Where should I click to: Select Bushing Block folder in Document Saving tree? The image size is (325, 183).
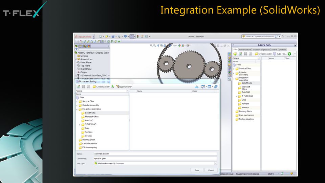88,140
